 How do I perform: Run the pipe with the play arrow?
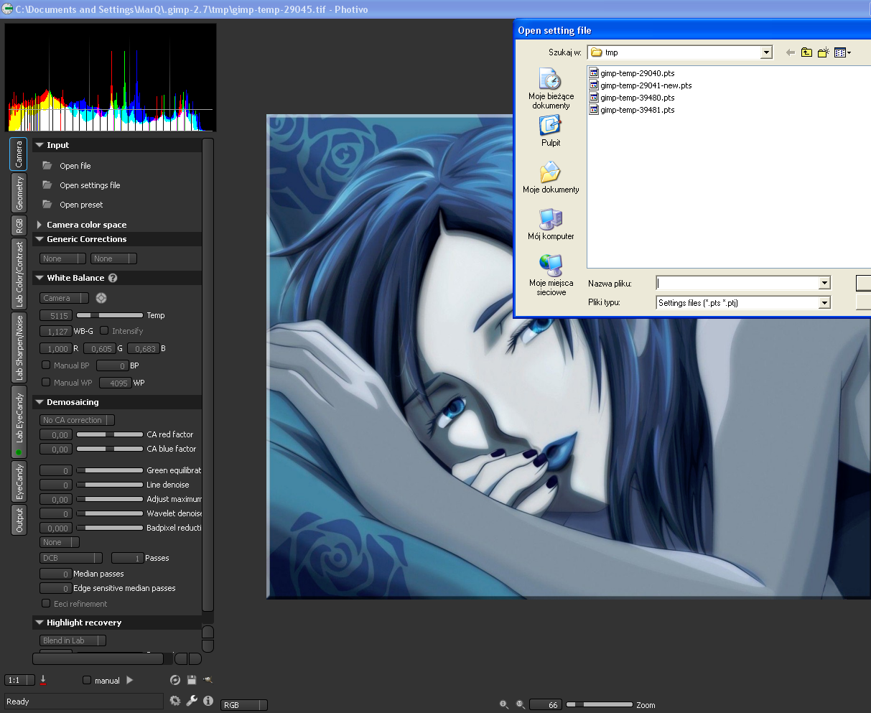click(130, 680)
